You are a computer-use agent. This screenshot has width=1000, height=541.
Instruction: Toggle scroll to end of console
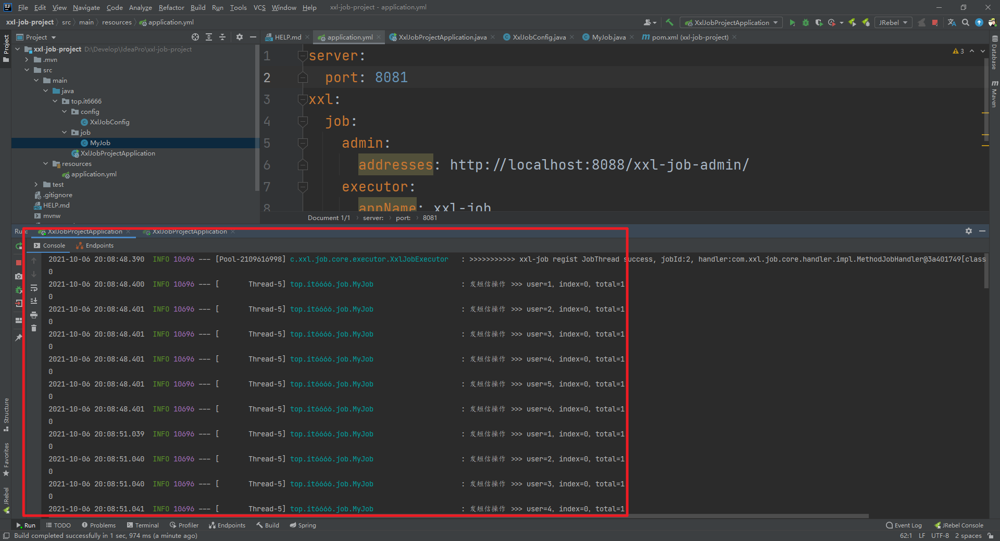point(34,301)
